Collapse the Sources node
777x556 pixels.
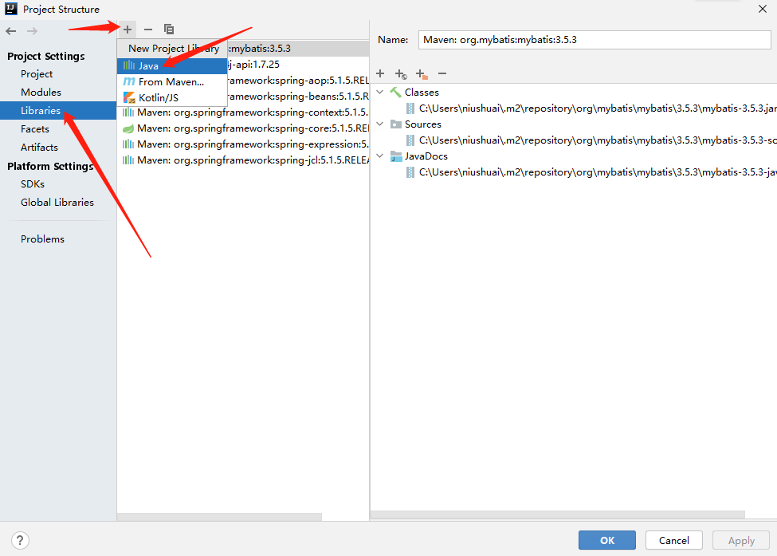(x=380, y=124)
